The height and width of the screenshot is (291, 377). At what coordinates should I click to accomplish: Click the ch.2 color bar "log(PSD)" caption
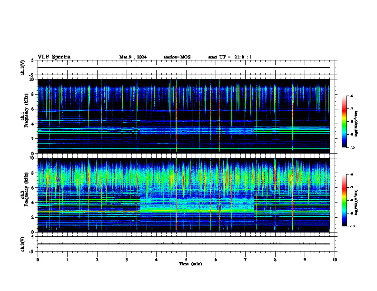356,202
